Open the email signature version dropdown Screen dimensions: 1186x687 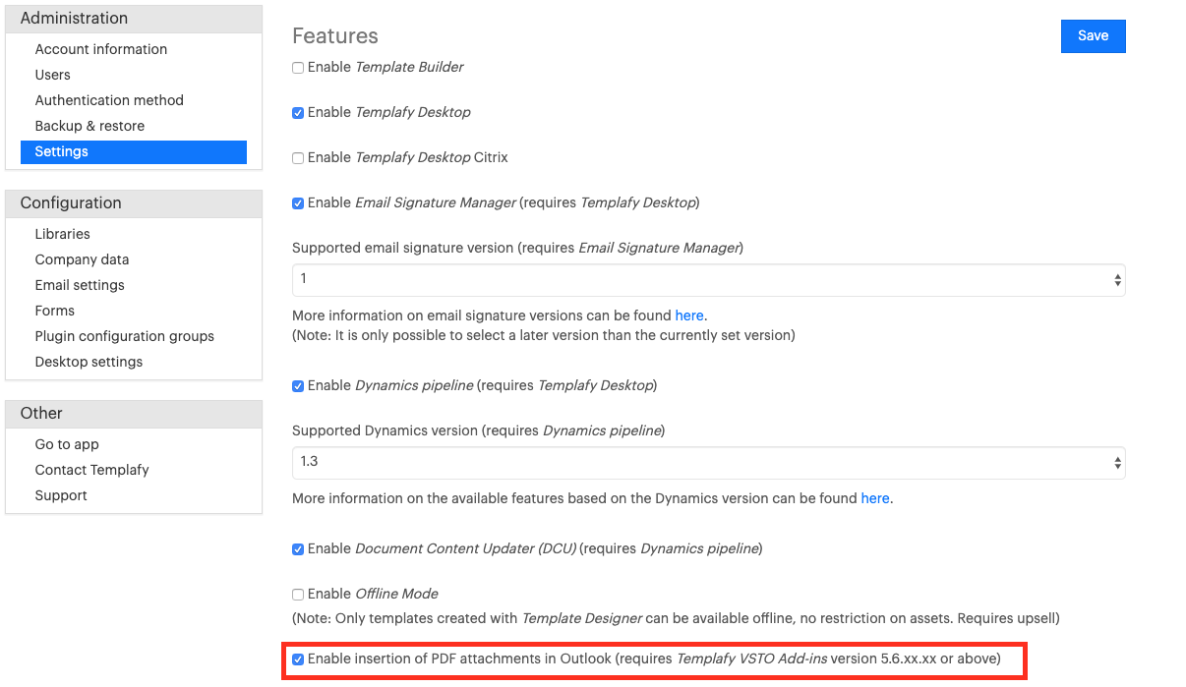click(x=708, y=279)
